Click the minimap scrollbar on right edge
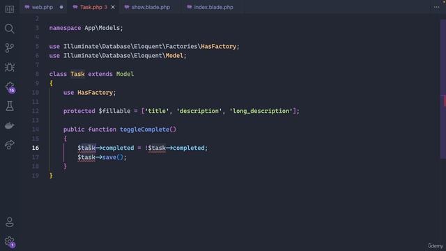 443,89
